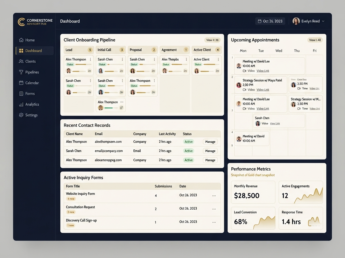Click the Response Time 1.4 hrs card
The height and width of the screenshot is (258, 345).
pyautogui.click(x=301, y=218)
